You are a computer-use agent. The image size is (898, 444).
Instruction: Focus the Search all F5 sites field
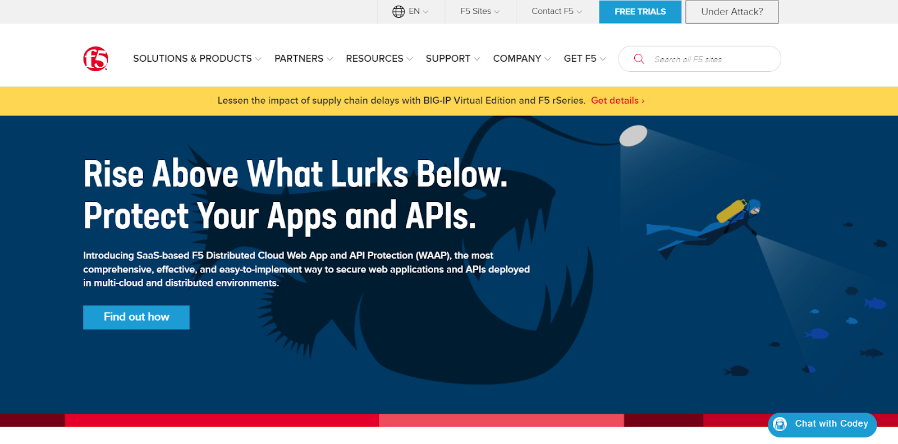(699, 59)
